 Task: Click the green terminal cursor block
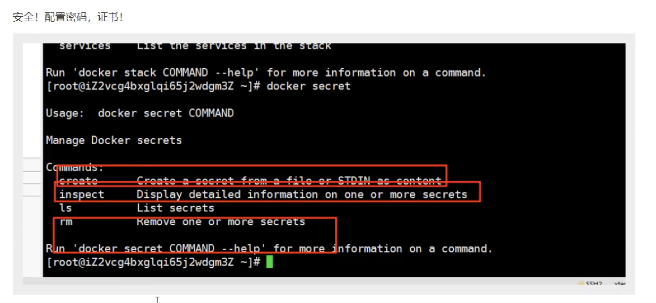click(x=270, y=262)
